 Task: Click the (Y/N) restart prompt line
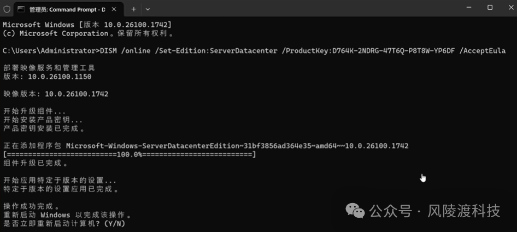(x=64, y=224)
